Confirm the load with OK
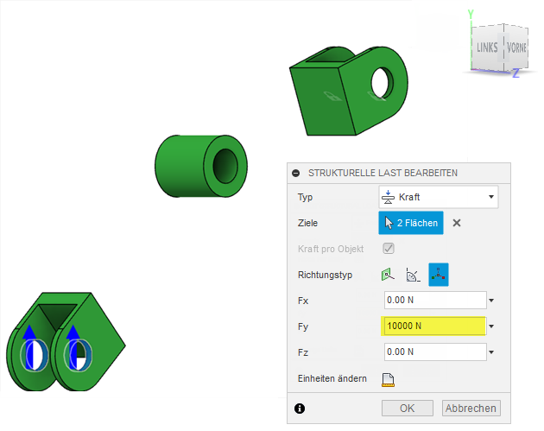This screenshot has height=431, width=544. (408, 408)
